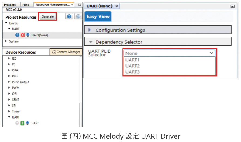This screenshot has height=142, width=241.
Task: Expand the System node in Project Resources
Action: pos(6,41)
